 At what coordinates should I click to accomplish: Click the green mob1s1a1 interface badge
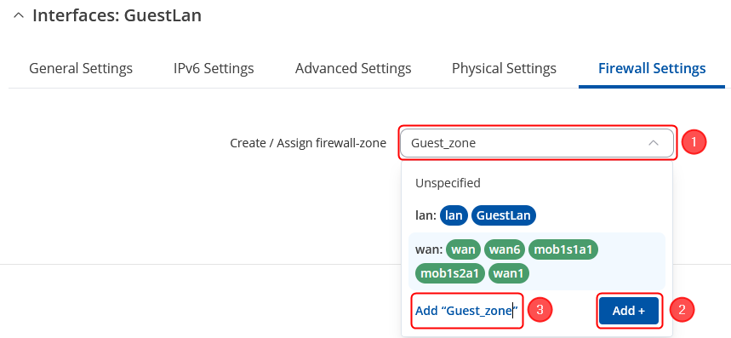coord(563,249)
